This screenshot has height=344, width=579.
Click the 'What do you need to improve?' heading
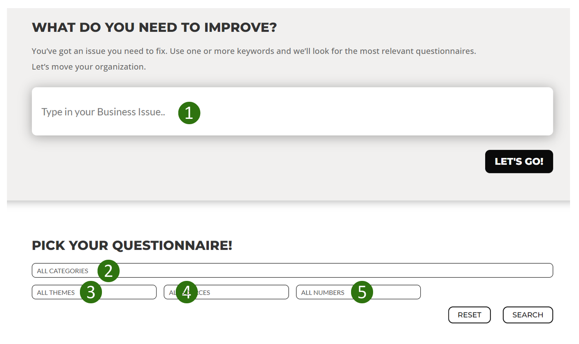154,27
